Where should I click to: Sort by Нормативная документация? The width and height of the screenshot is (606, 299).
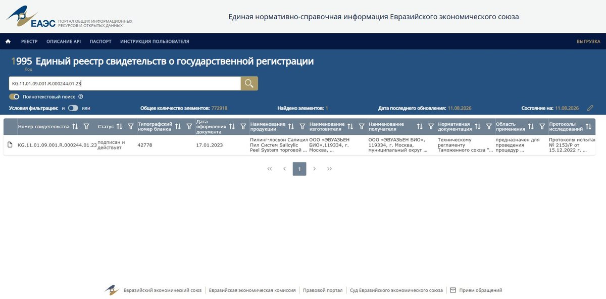tap(477, 127)
